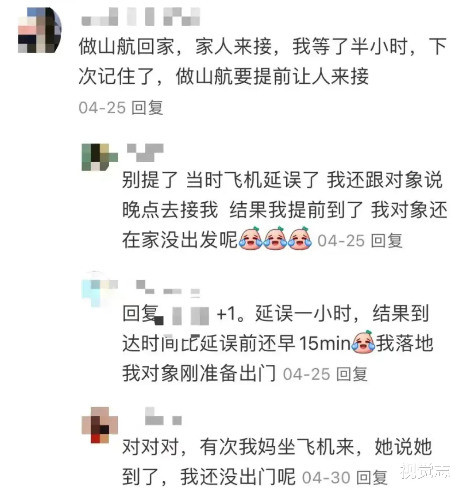Open the brown pixelated avatar of last commenter
Image resolution: width=459 pixels, height=490 pixels.
tap(100, 425)
